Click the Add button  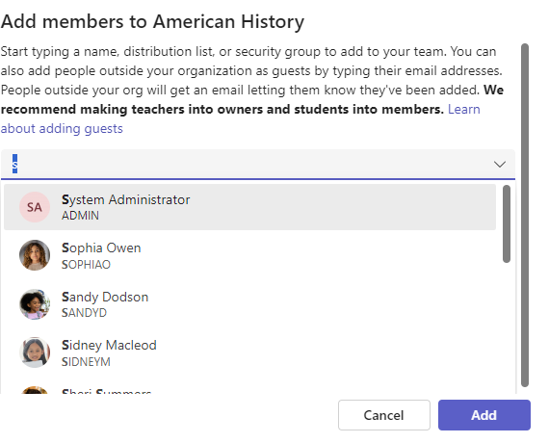(x=484, y=415)
